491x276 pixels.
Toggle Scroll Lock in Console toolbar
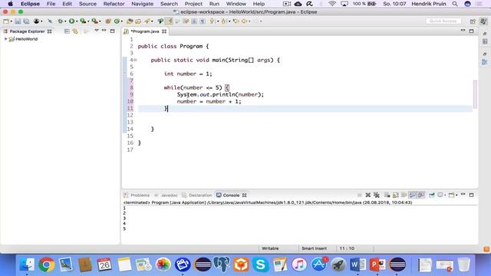coord(396,195)
